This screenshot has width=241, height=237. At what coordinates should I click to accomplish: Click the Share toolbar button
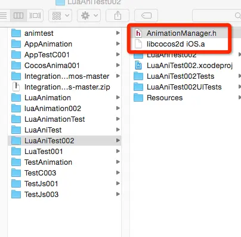[118, 16]
